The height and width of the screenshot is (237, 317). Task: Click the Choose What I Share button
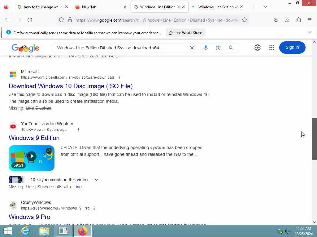pyautogui.click(x=185, y=33)
